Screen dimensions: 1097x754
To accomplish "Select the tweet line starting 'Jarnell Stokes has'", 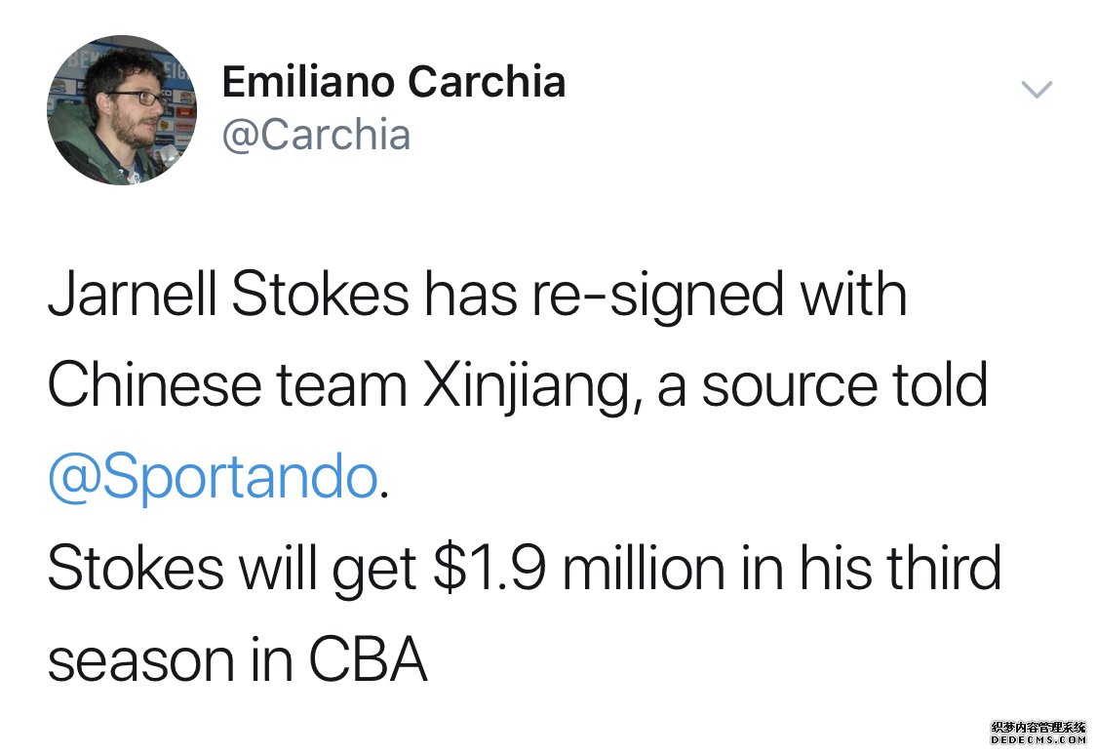I will 477,295.
